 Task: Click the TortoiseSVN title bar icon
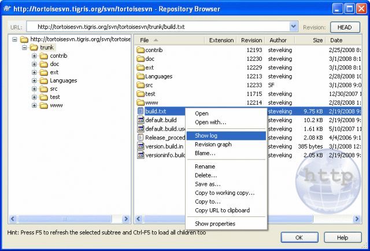[x=7, y=9]
